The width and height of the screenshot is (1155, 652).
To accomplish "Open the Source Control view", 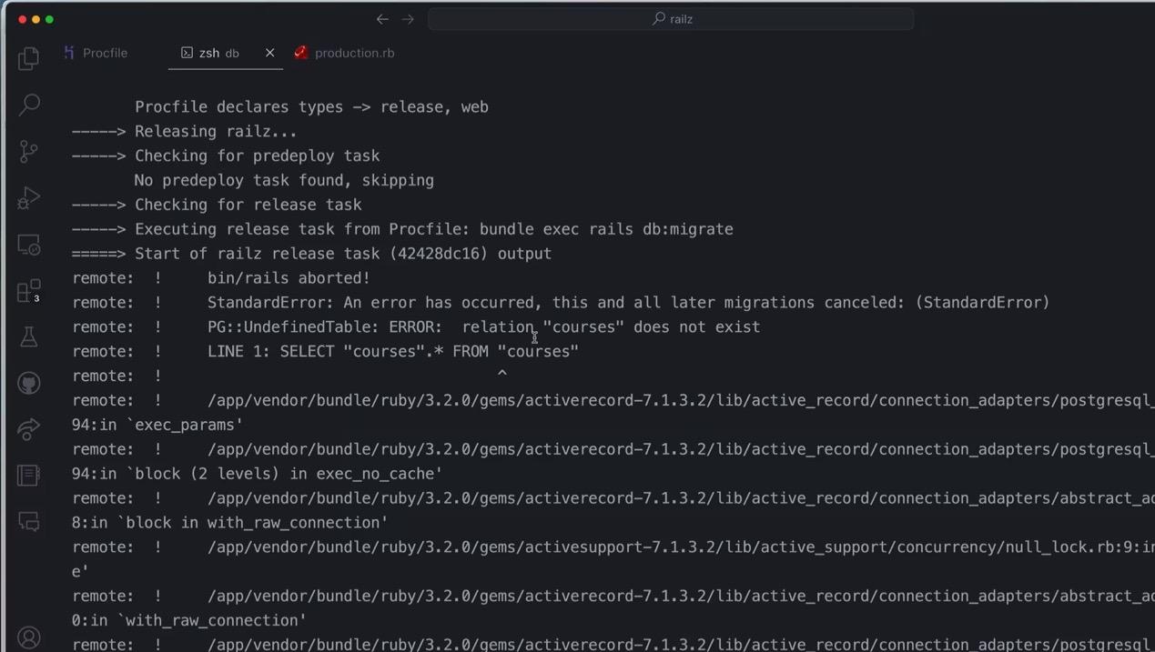I will (29, 151).
